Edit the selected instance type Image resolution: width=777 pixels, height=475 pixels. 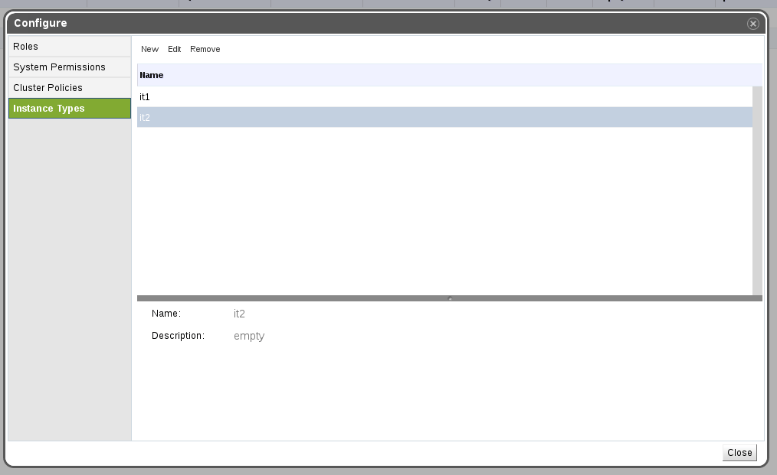coord(175,49)
